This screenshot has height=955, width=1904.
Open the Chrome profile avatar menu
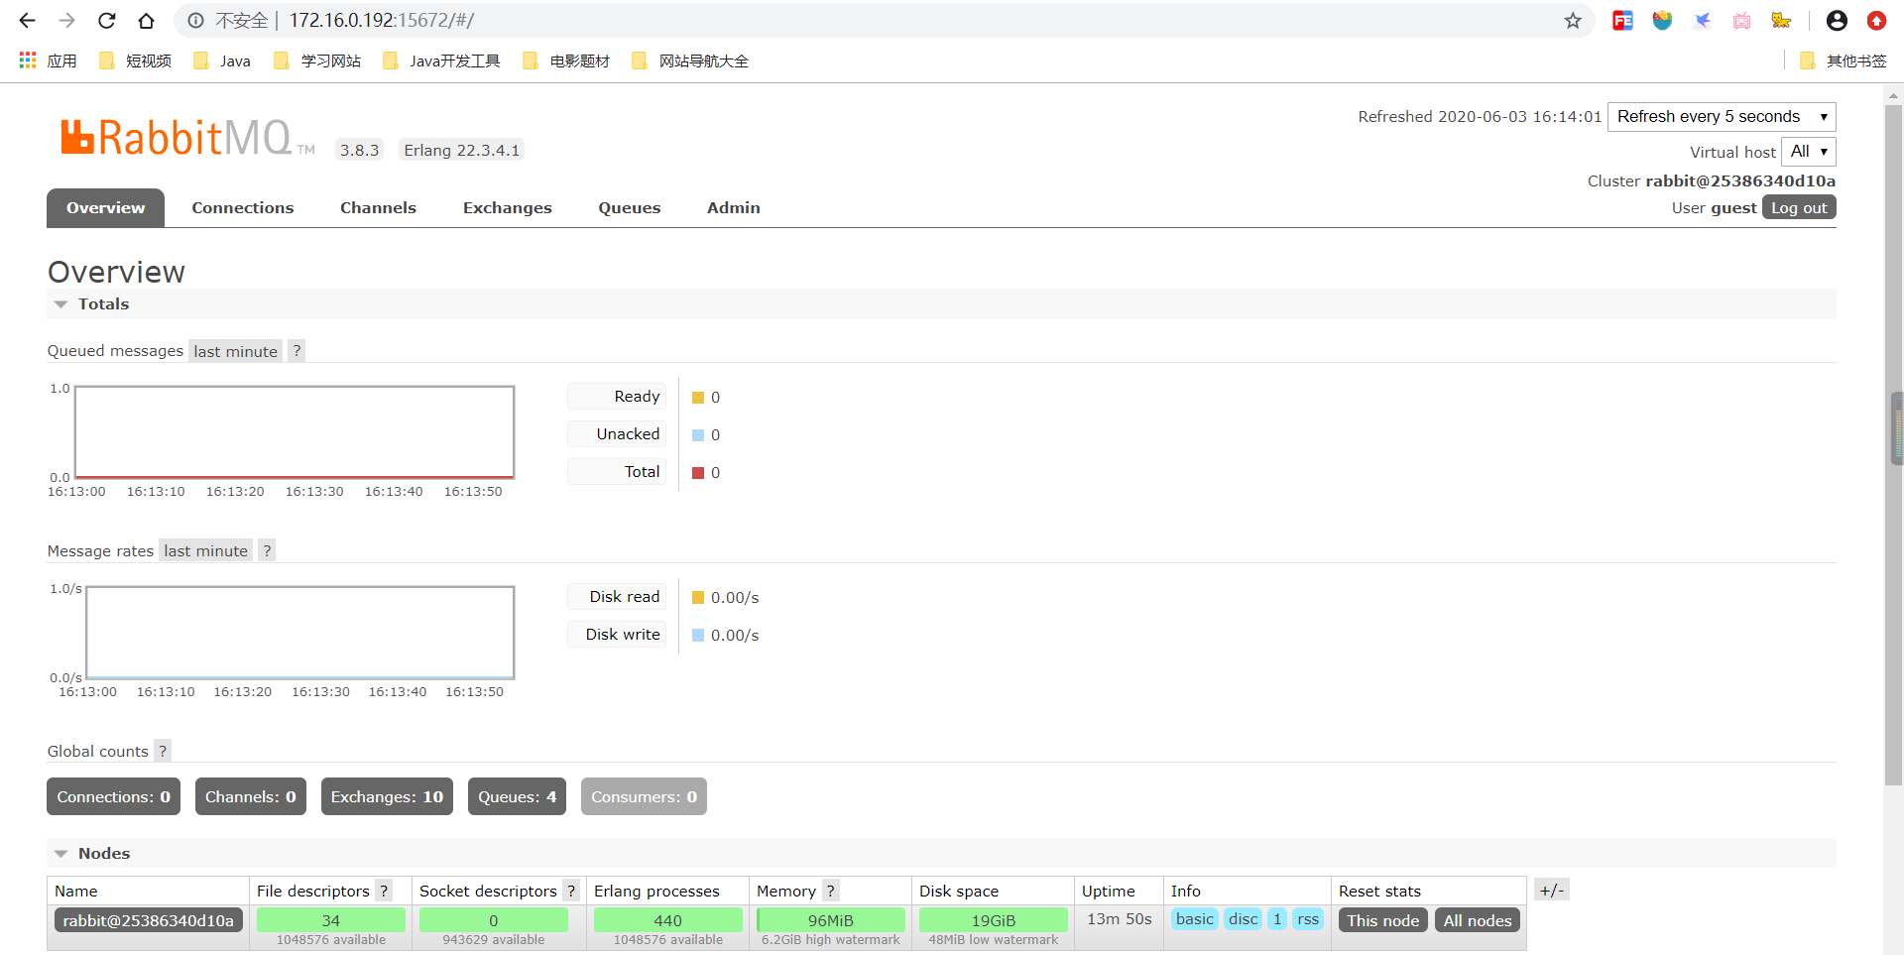point(1837,21)
